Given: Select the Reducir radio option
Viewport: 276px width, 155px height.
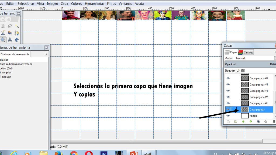Looking at the screenshot, I should [x=5, y=77].
